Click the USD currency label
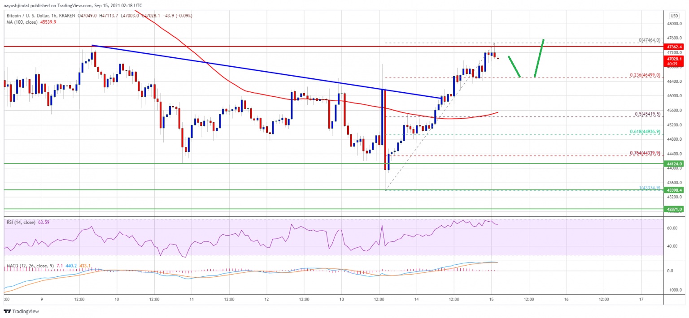Image resolution: width=689 pixels, height=318 pixels. click(x=674, y=15)
